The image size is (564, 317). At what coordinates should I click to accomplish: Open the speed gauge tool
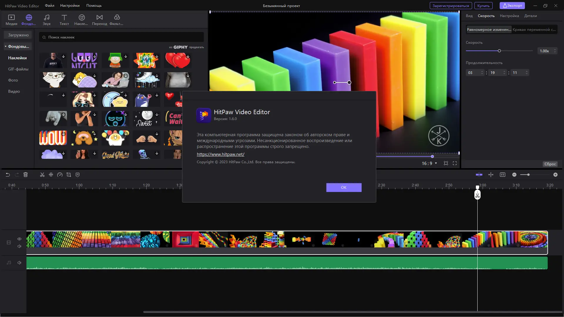pos(60,175)
